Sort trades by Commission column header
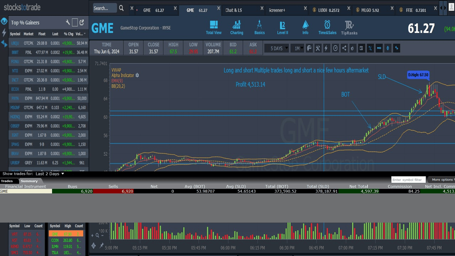The image size is (455, 256). (x=400, y=186)
